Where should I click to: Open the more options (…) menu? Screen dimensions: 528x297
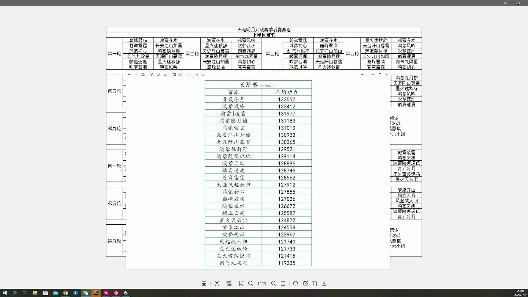[x=363, y=74]
